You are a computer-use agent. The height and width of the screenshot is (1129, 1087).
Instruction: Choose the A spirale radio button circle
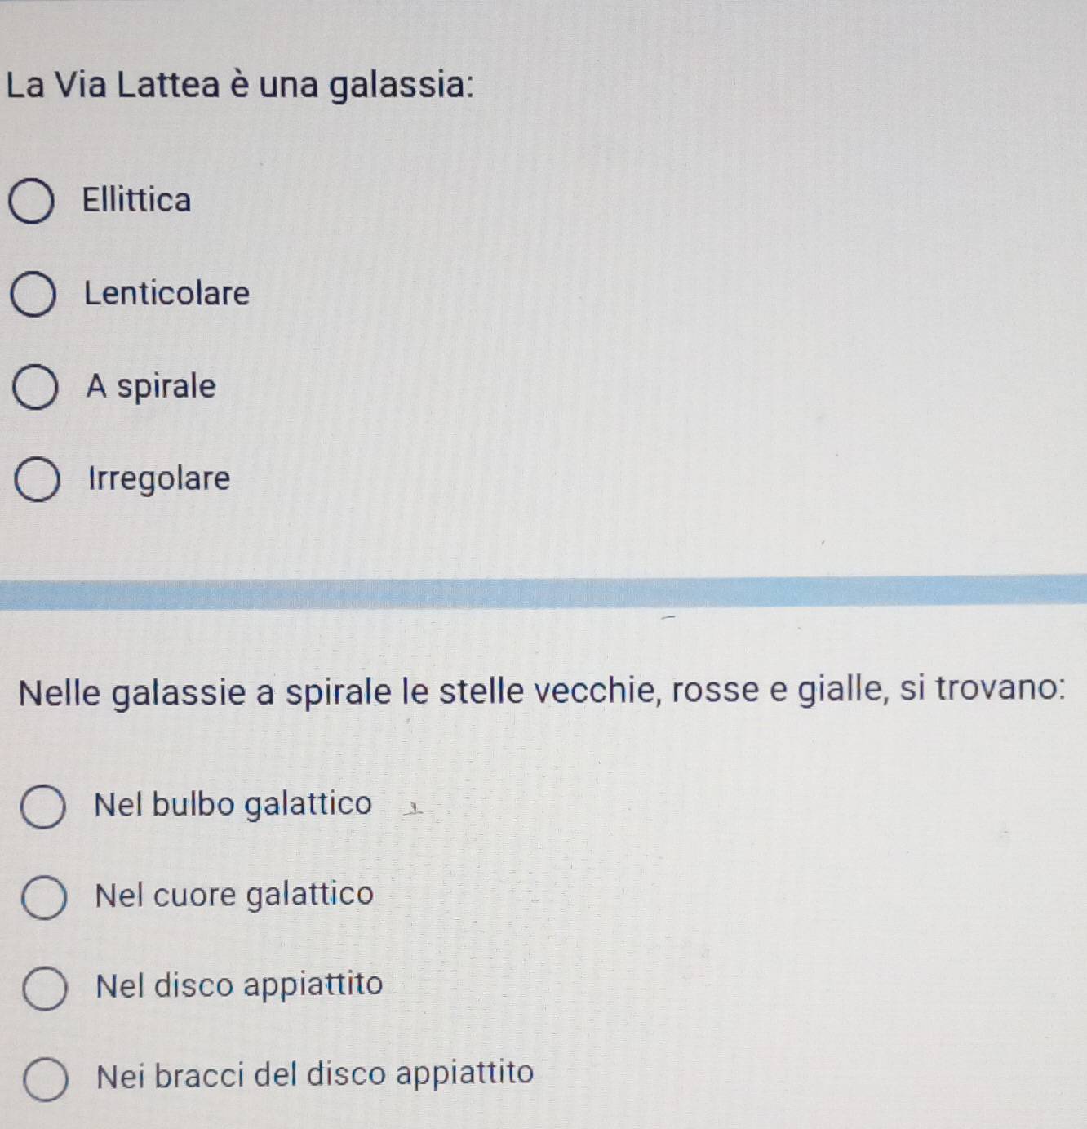coord(35,388)
